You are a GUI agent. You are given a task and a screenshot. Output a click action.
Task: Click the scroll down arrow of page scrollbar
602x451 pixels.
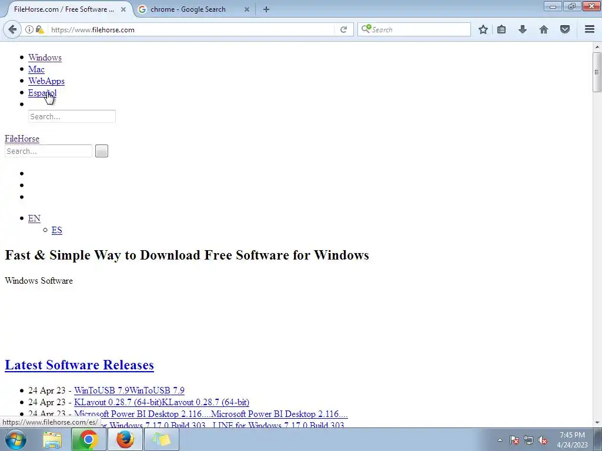click(597, 423)
